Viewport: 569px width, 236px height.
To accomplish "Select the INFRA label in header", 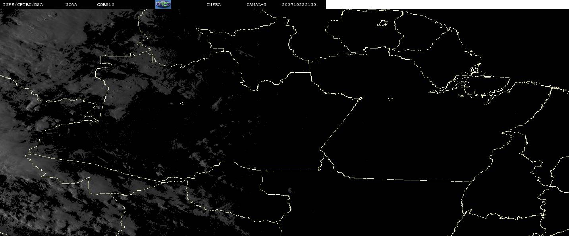I will tap(214, 4).
